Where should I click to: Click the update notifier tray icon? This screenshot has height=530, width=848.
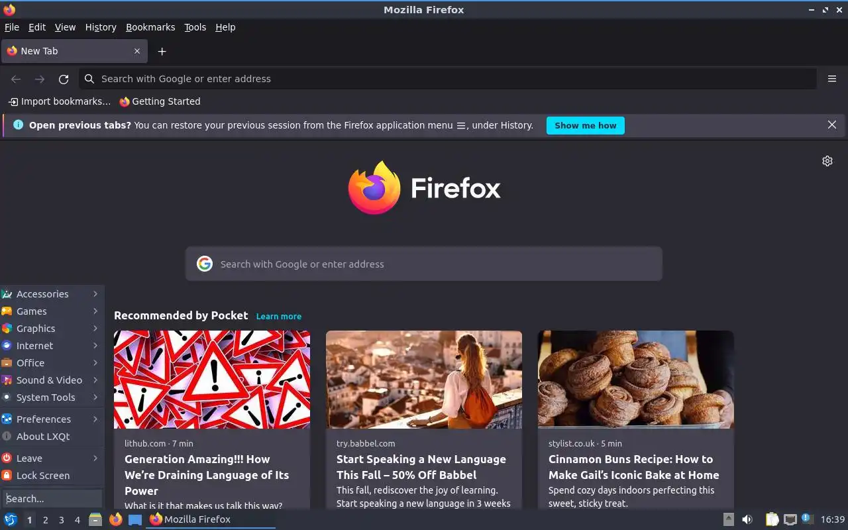pyautogui.click(x=807, y=519)
